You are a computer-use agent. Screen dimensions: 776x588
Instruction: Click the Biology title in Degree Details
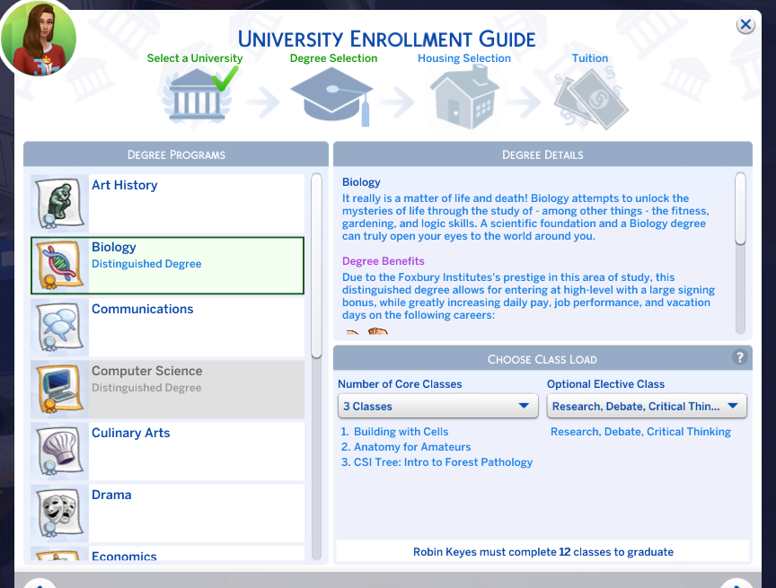coord(361,182)
